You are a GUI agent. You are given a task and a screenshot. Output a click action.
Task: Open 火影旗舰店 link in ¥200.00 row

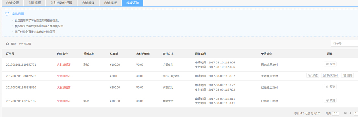(64, 87)
